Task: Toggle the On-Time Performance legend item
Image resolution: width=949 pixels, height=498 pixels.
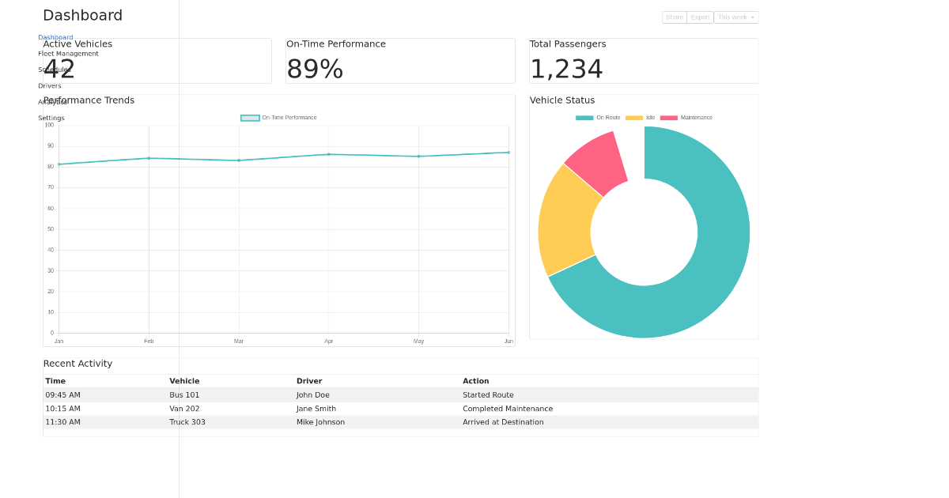Action: pos(278,117)
